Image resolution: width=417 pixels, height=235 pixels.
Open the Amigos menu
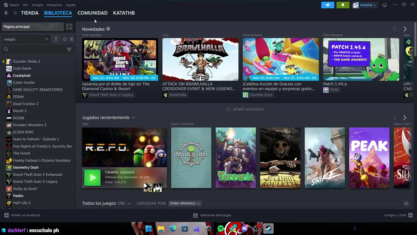(x=37, y=5)
